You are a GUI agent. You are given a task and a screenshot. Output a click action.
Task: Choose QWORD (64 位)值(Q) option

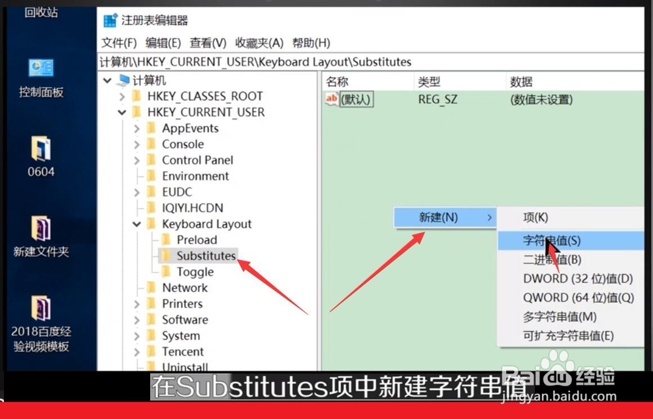[571, 298]
